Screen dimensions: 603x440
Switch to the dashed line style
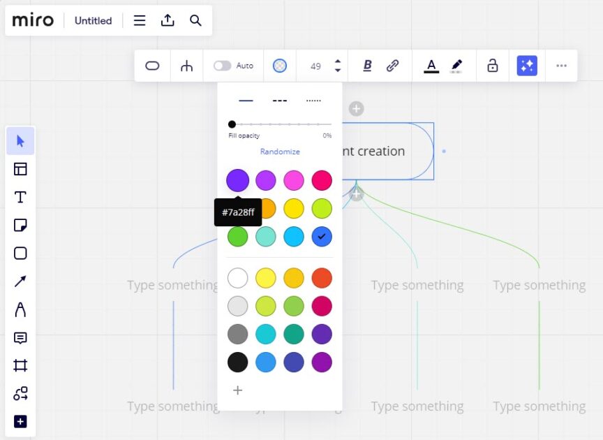(279, 100)
